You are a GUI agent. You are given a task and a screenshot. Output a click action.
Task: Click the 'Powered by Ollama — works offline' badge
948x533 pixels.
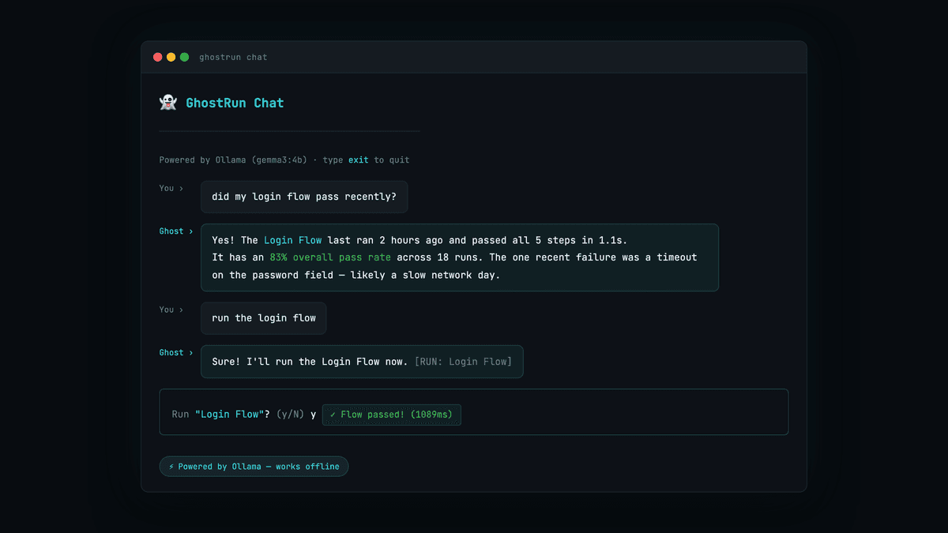(254, 466)
